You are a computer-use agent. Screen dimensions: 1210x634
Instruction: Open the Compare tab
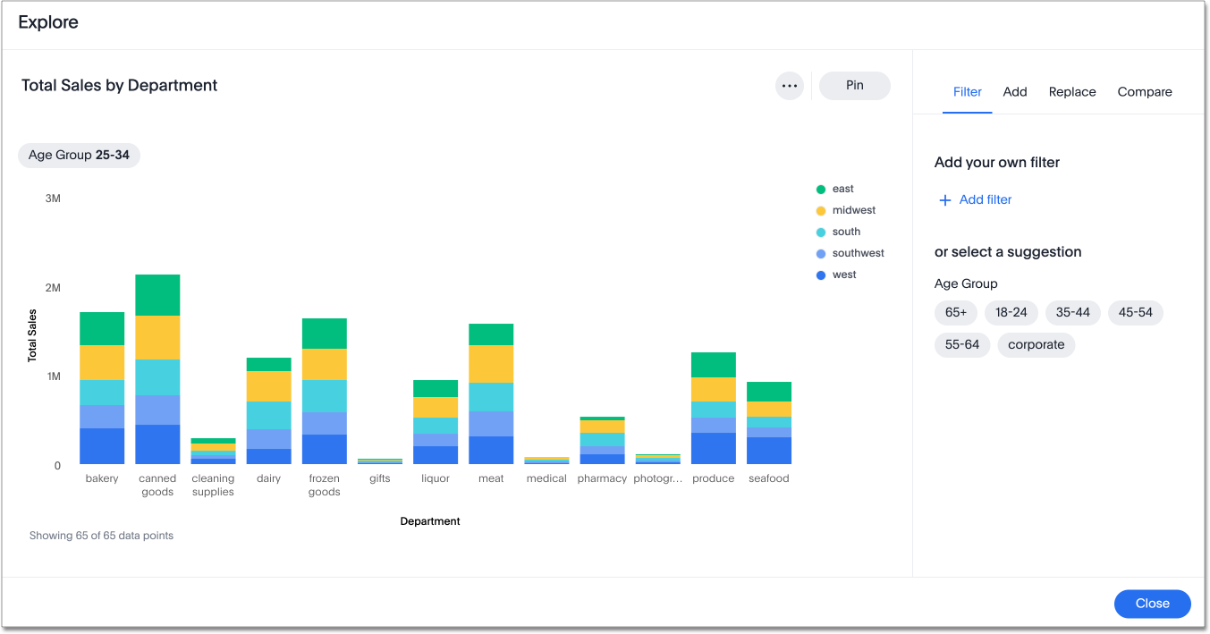[x=1144, y=92]
